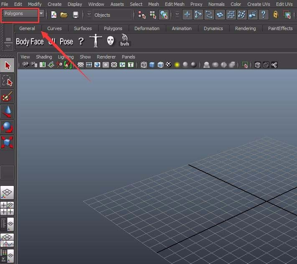Select the arrow Select tool in the toolbox
The height and width of the screenshot is (264, 297).
pos(7,65)
